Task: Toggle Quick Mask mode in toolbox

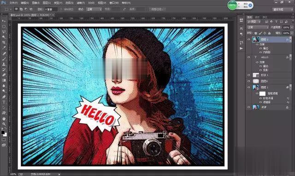Action: (x=4, y=140)
